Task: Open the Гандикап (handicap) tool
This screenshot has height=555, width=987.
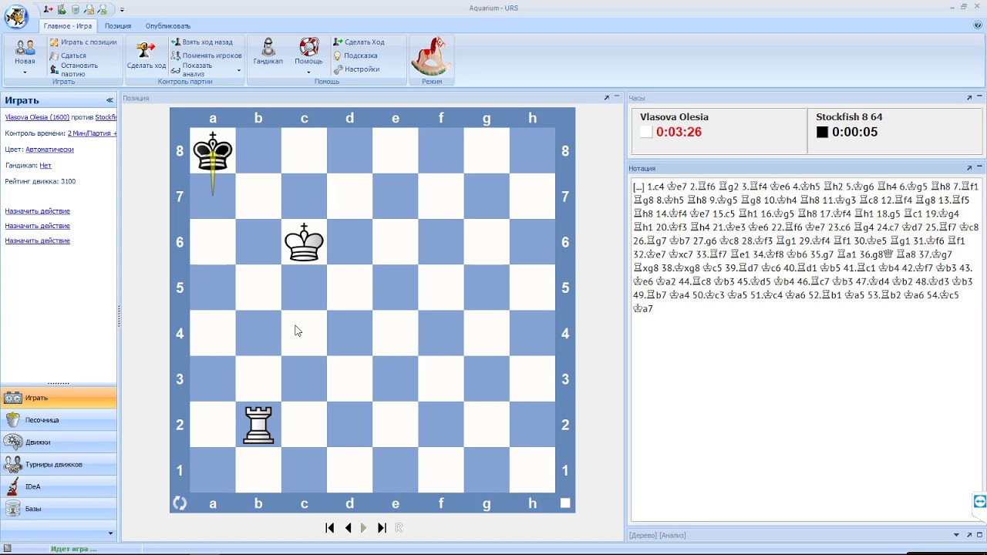Action: (x=268, y=52)
